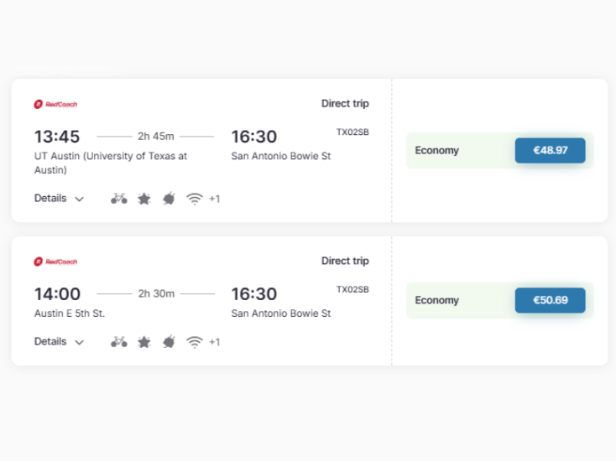Select the €48.97 Economy fare
The image size is (616, 461).
tap(550, 150)
